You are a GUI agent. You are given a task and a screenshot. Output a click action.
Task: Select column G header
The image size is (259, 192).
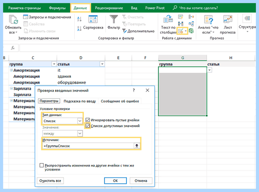(x=183, y=58)
